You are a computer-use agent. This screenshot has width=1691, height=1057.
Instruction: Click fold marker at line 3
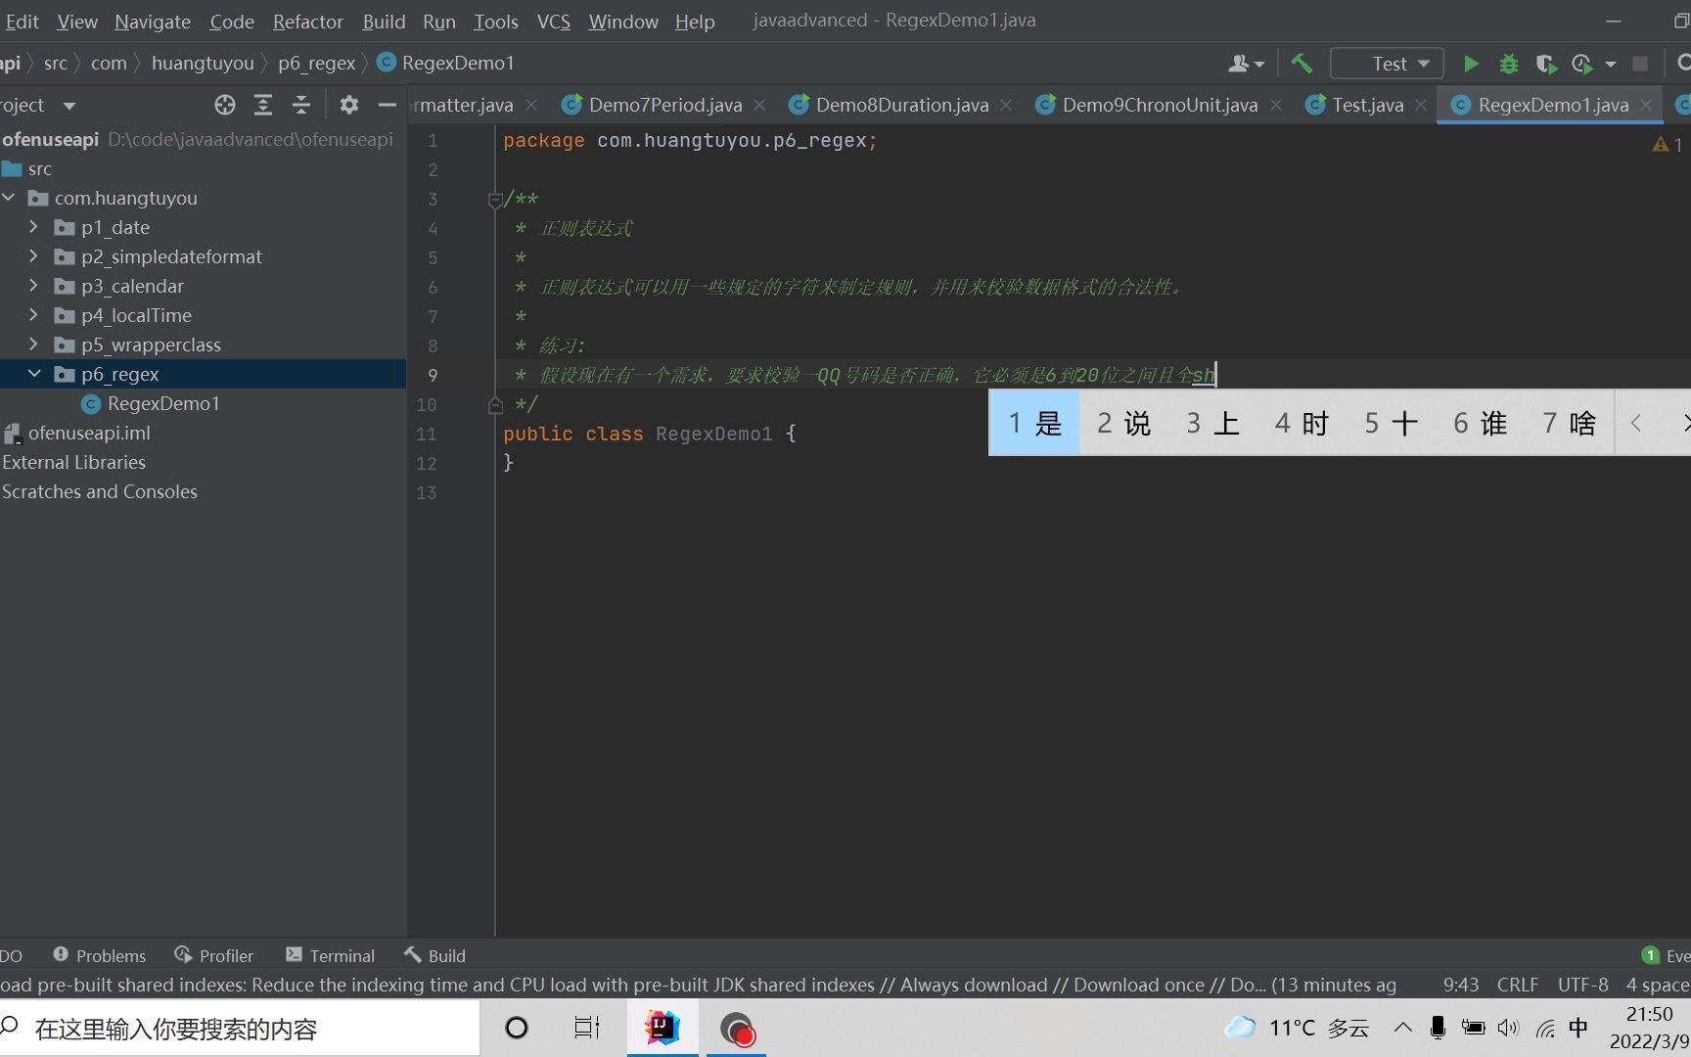pos(495,200)
